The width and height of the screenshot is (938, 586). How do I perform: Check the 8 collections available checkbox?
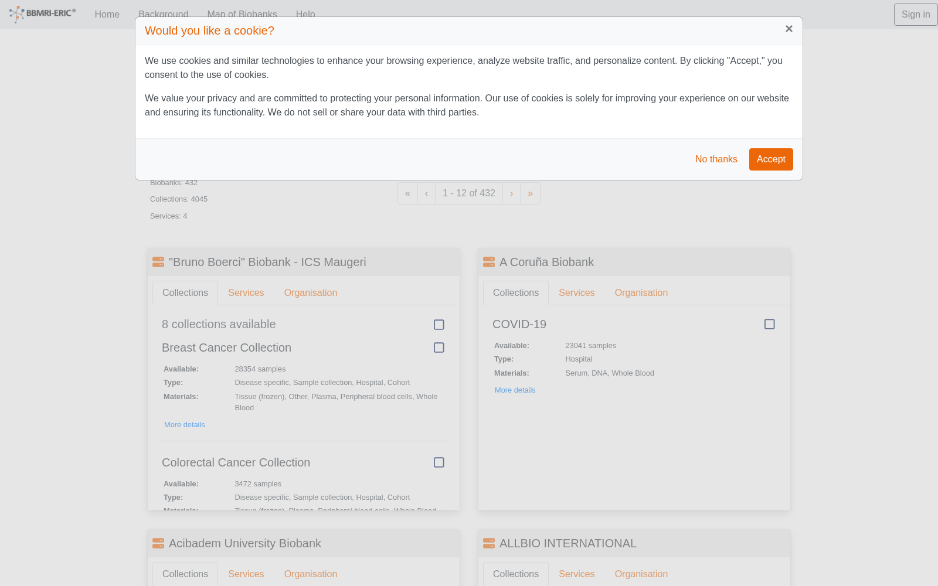(x=439, y=325)
